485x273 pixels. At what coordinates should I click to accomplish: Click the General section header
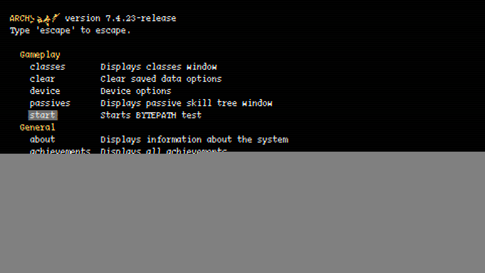pyautogui.click(x=37, y=127)
